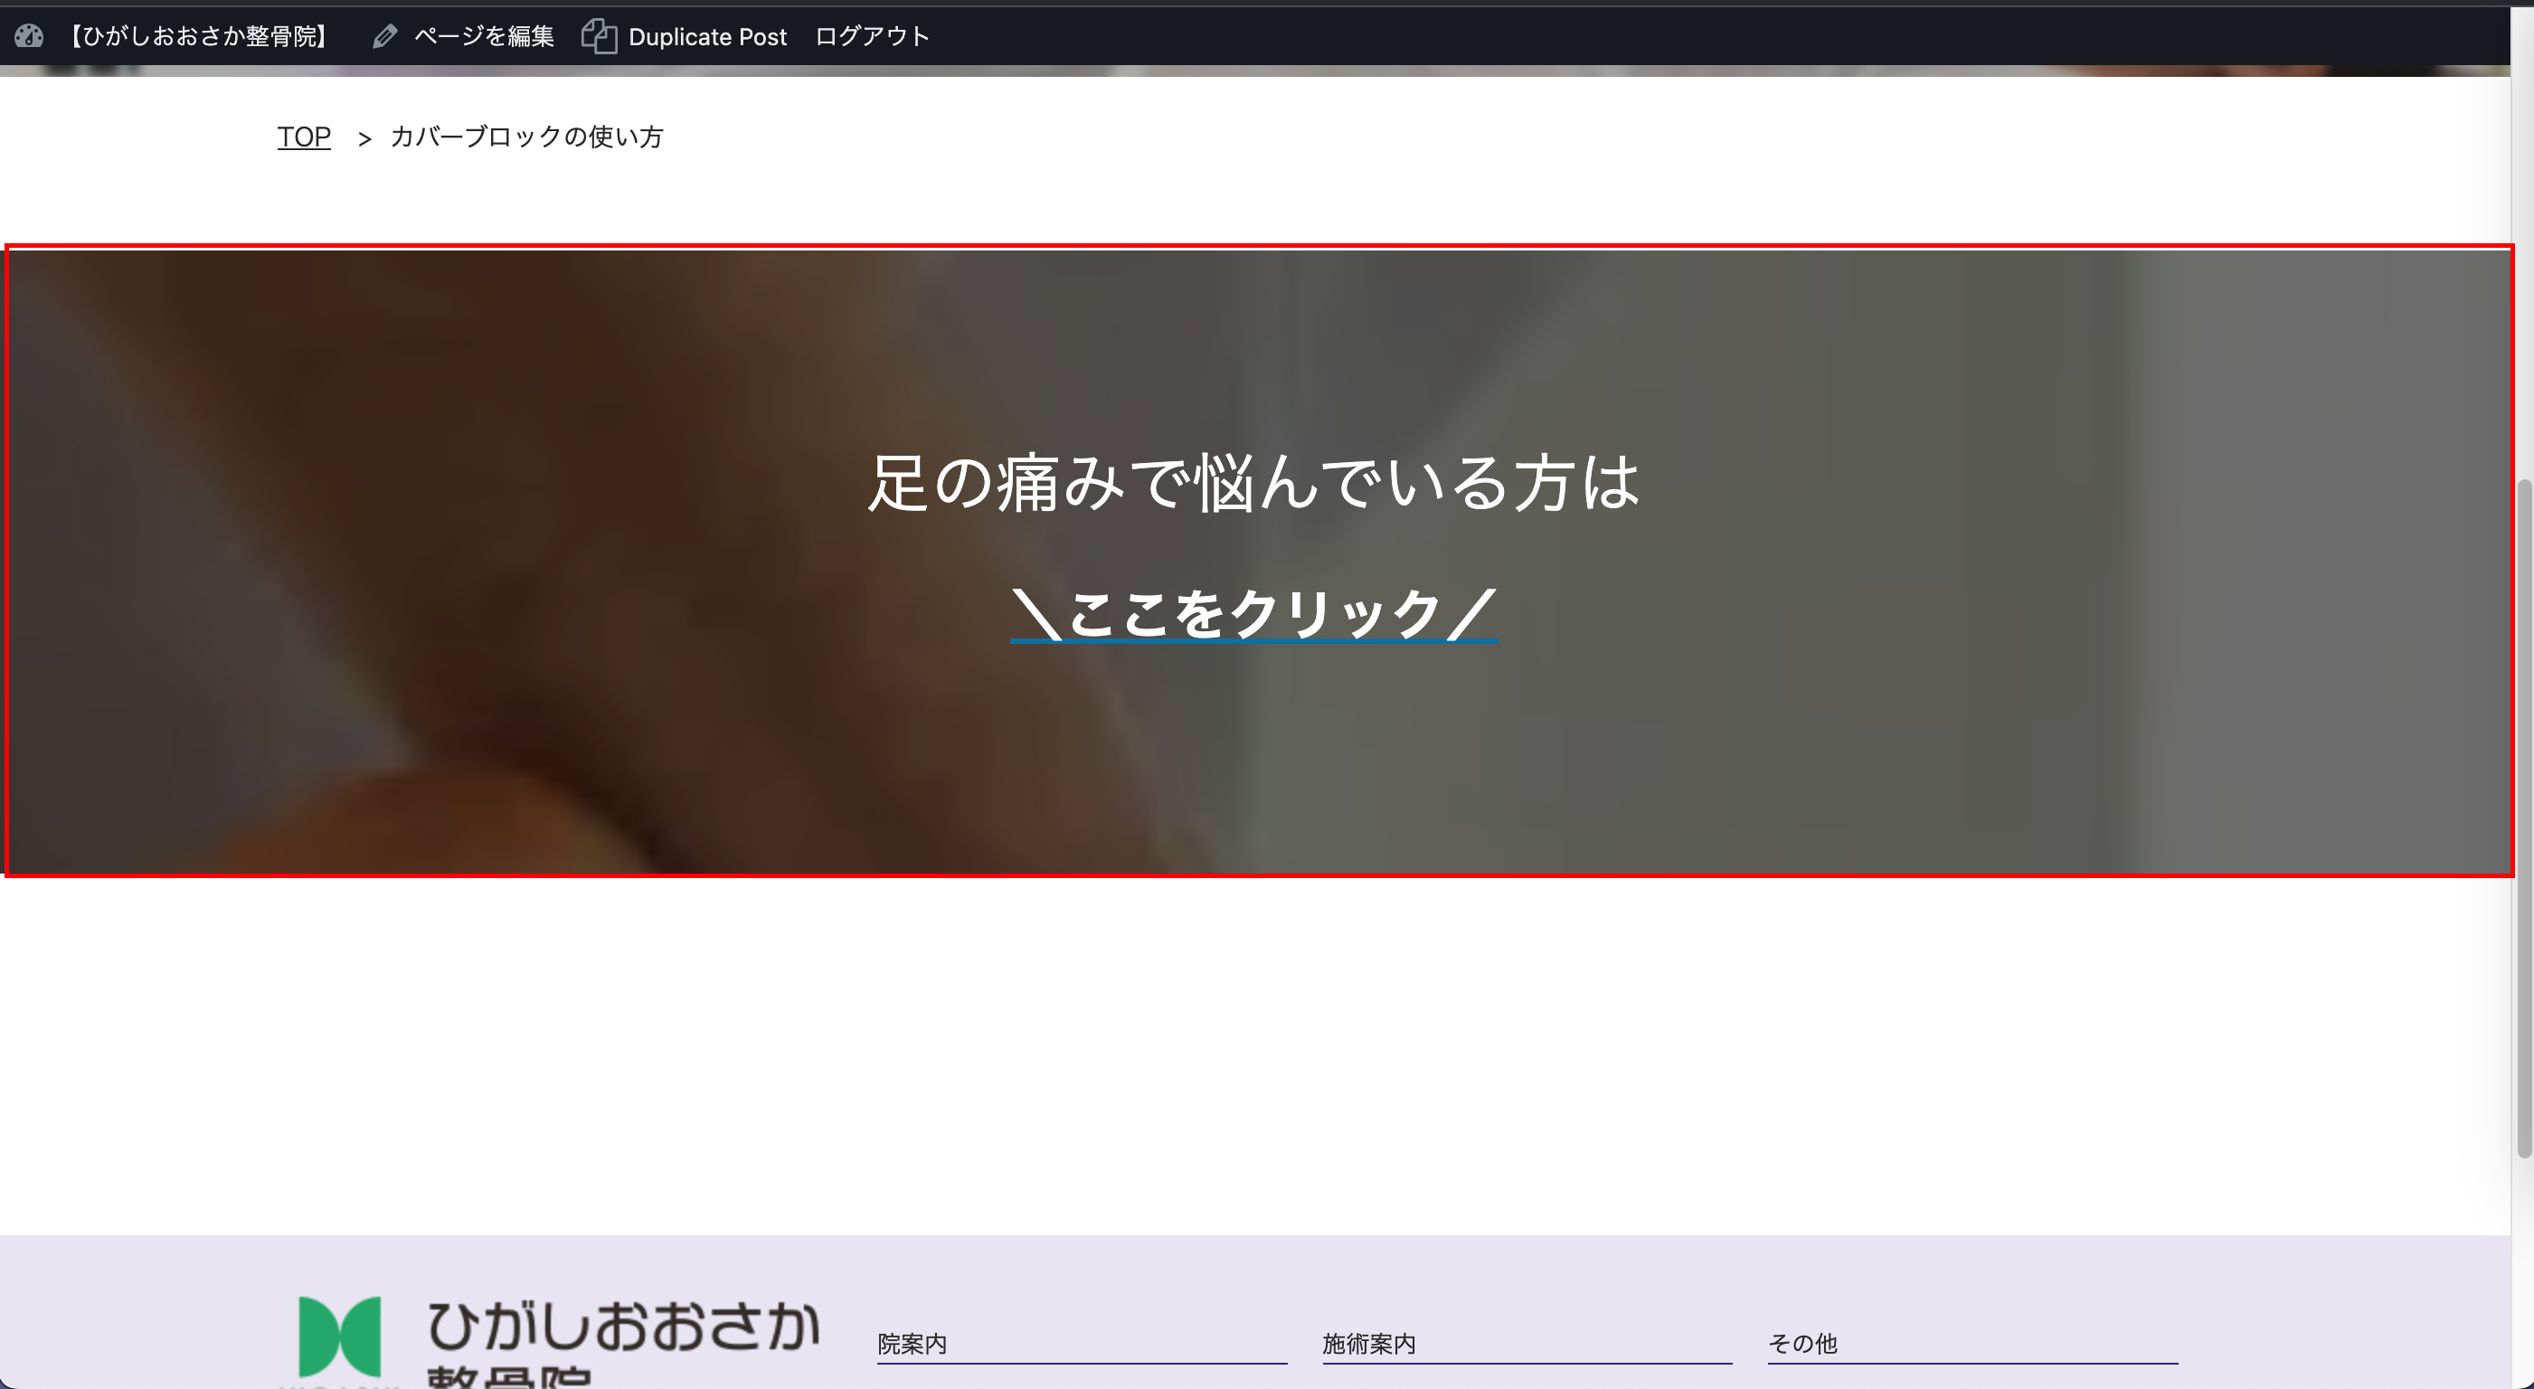Open the 【ひがしおおさか整骨院】 site menu
The width and height of the screenshot is (2534, 1389).
tap(198, 36)
